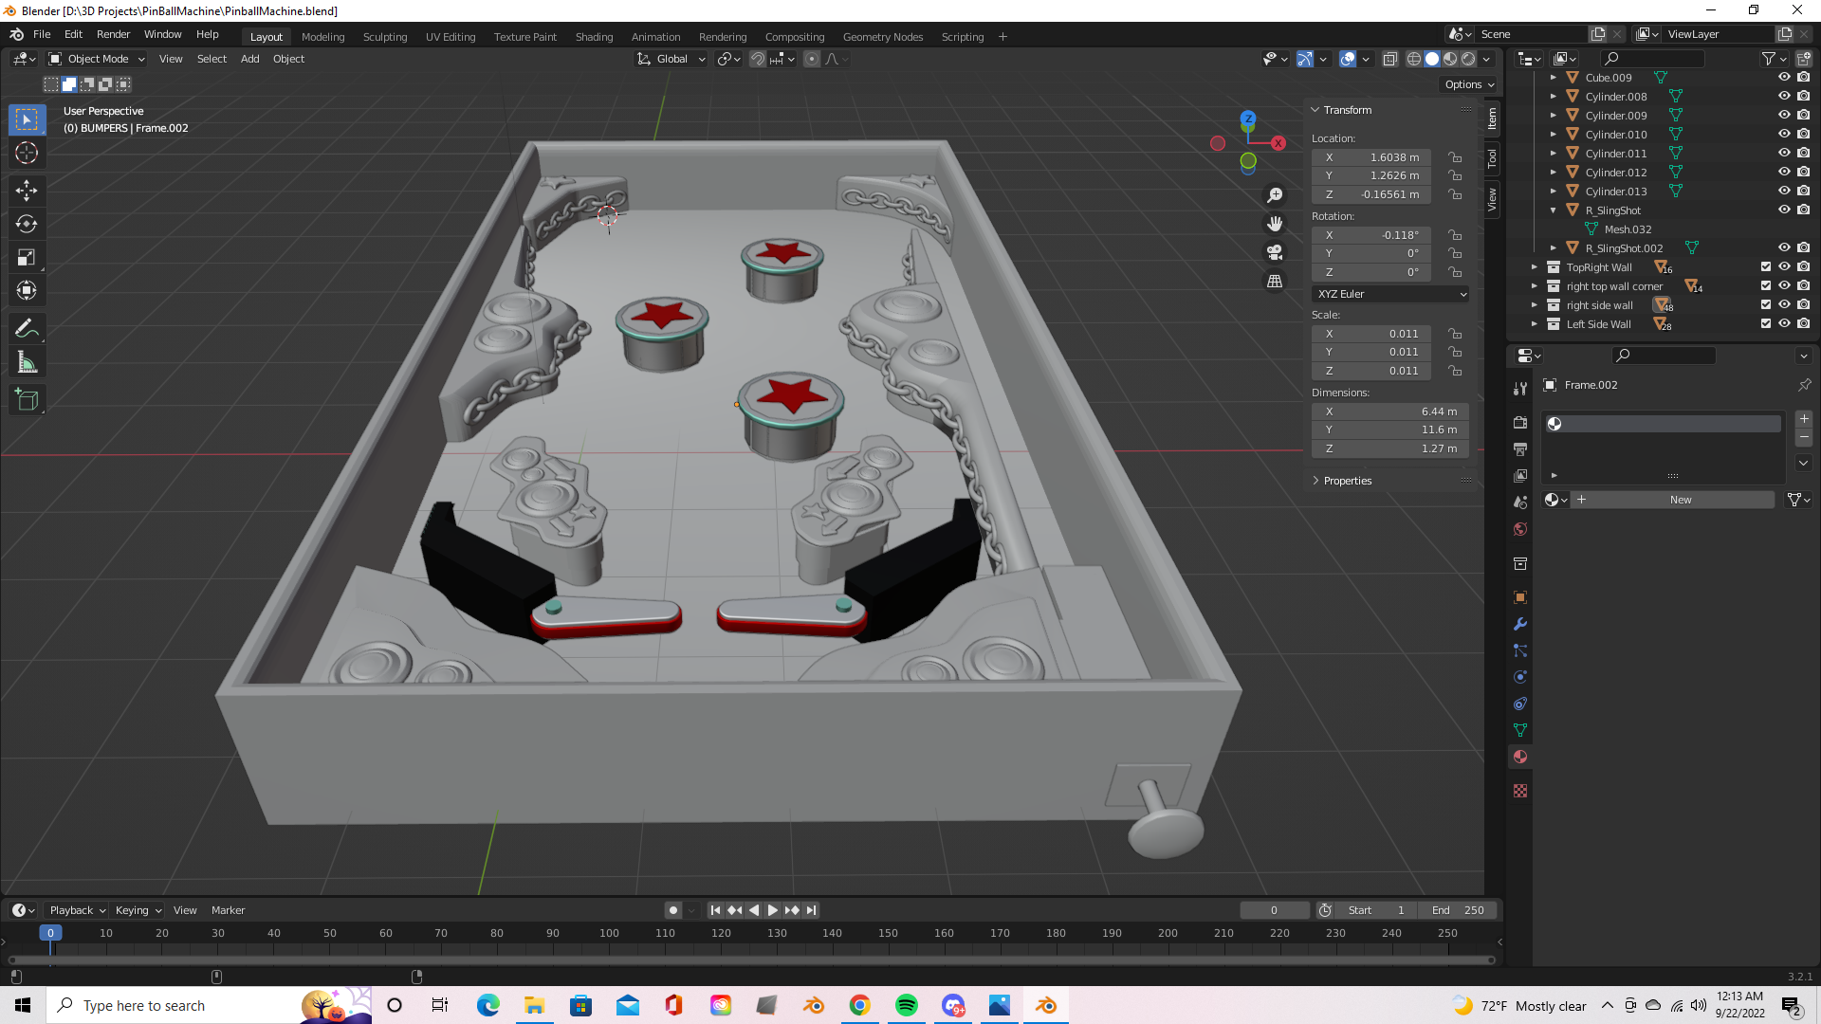
Task: Expand the Properties section in sidebar
Action: 1347,481
